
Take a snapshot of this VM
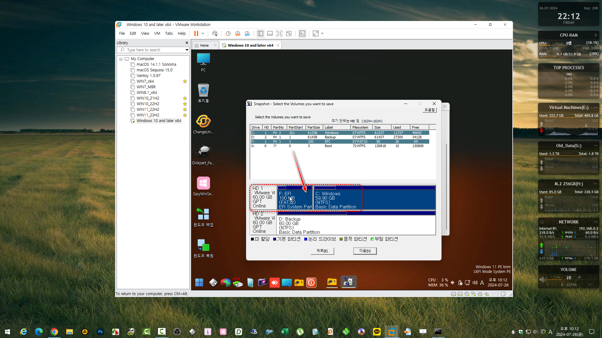(x=228, y=33)
